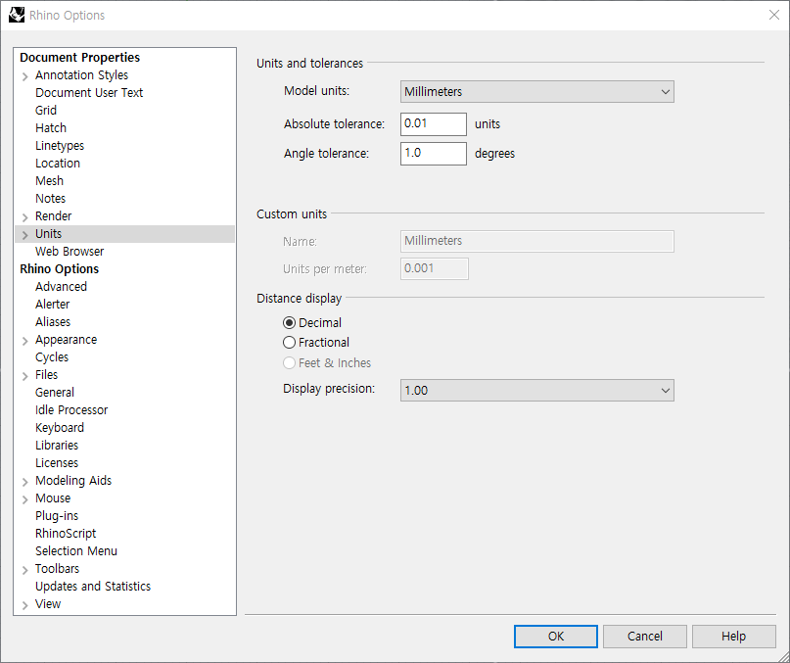Select Web Browser in the tree
The height and width of the screenshot is (663, 790).
(x=70, y=252)
